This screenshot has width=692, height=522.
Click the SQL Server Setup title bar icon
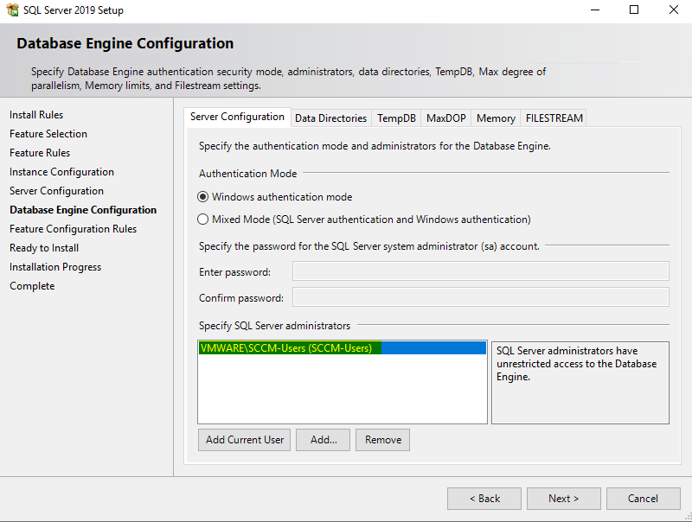coord(12,10)
